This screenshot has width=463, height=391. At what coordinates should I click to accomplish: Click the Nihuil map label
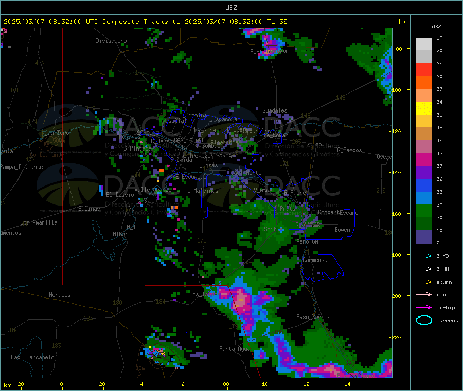point(121,234)
